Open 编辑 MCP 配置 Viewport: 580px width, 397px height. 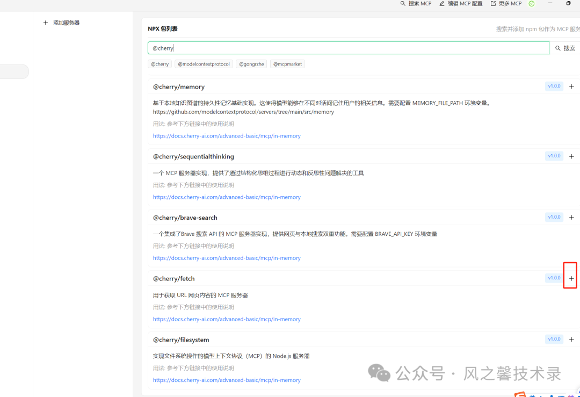(x=461, y=3)
